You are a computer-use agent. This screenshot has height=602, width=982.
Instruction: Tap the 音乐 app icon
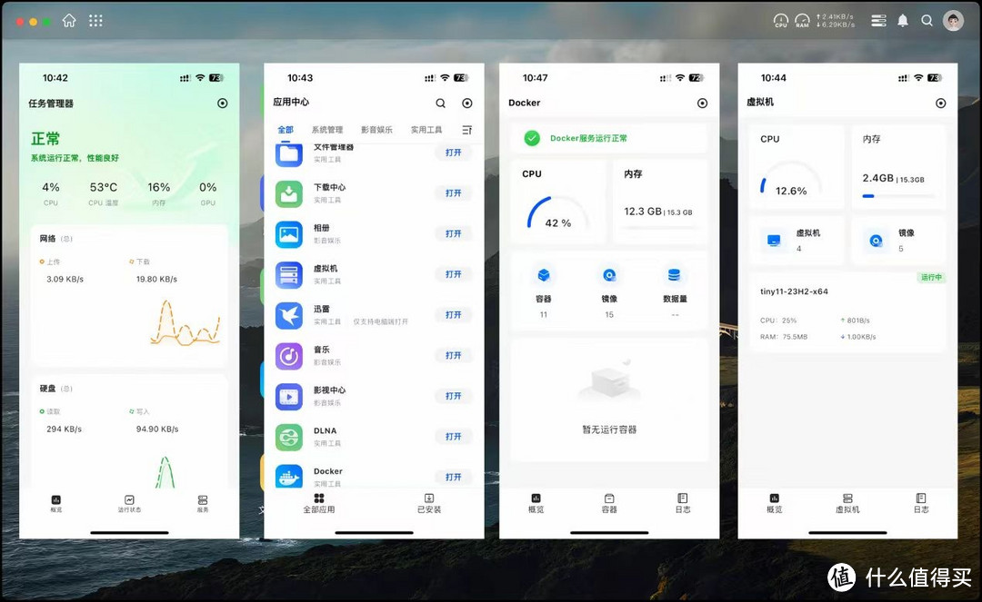click(x=289, y=356)
